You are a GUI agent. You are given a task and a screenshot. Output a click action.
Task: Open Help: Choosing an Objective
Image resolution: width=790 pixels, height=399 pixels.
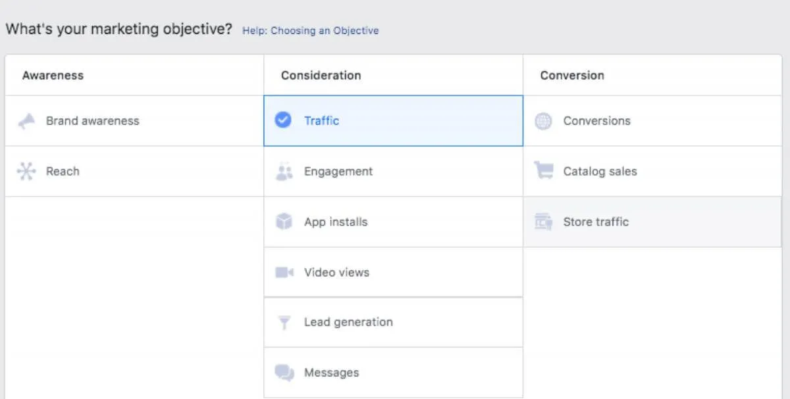pos(310,30)
